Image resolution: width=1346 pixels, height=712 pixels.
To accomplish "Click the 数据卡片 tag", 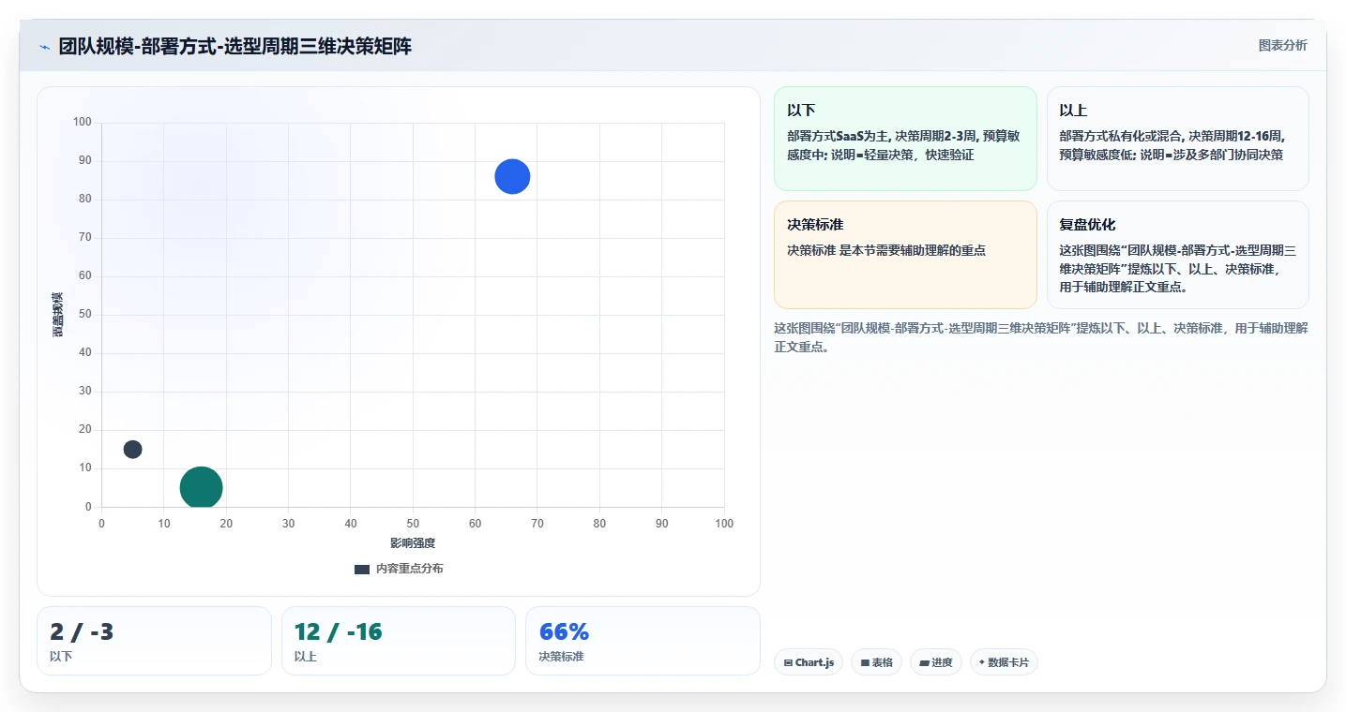I will 1004,662.
